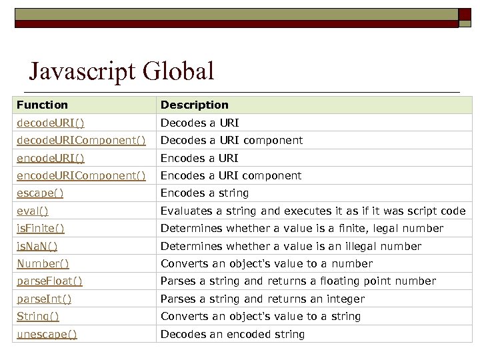This screenshot has width=480, height=360.
Task: Click the Number() function link
Action: [x=43, y=263]
